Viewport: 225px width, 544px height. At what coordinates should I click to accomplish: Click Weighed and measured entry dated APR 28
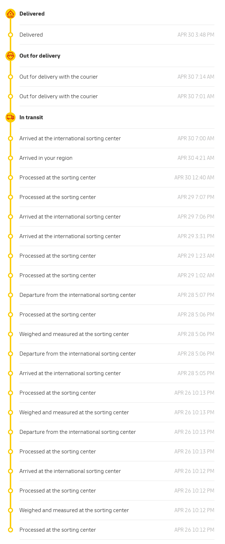pyautogui.click(x=74, y=334)
